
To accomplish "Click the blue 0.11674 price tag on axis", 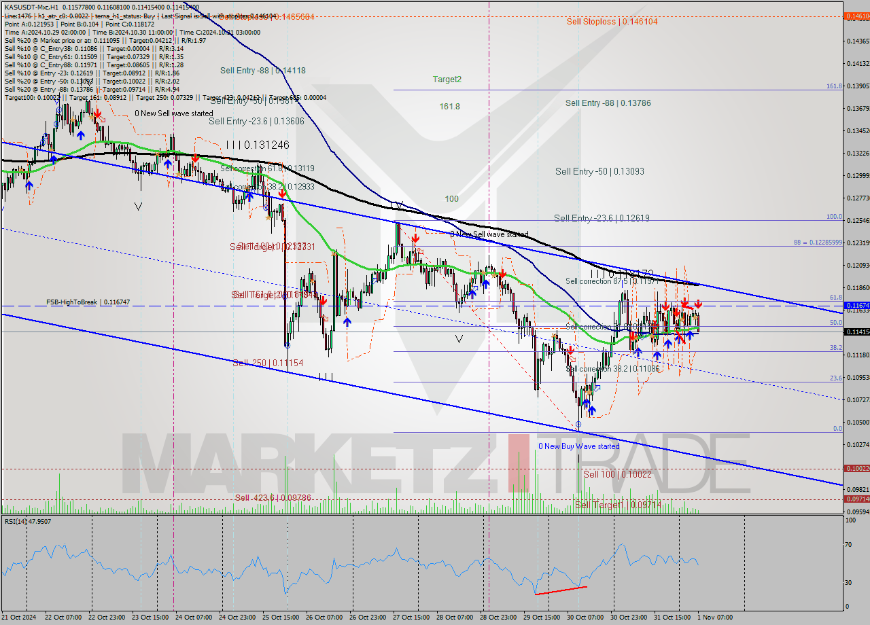I will pos(856,306).
